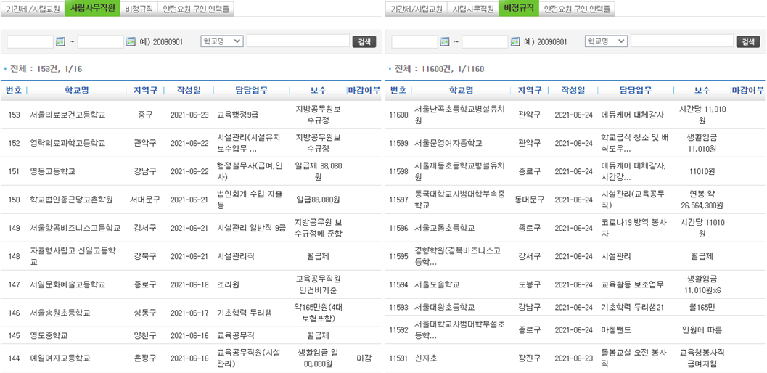Click 마감 status in 예일여자고등학교 row

pyautogui.click(x=364, y=358)
